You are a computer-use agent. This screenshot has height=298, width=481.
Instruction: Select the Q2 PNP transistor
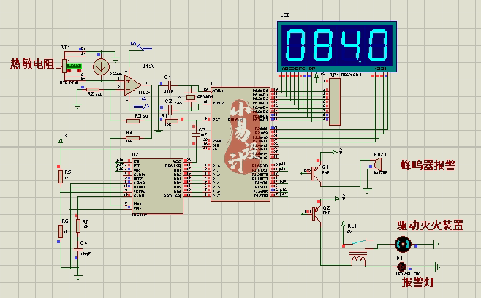tap(315, 214)
